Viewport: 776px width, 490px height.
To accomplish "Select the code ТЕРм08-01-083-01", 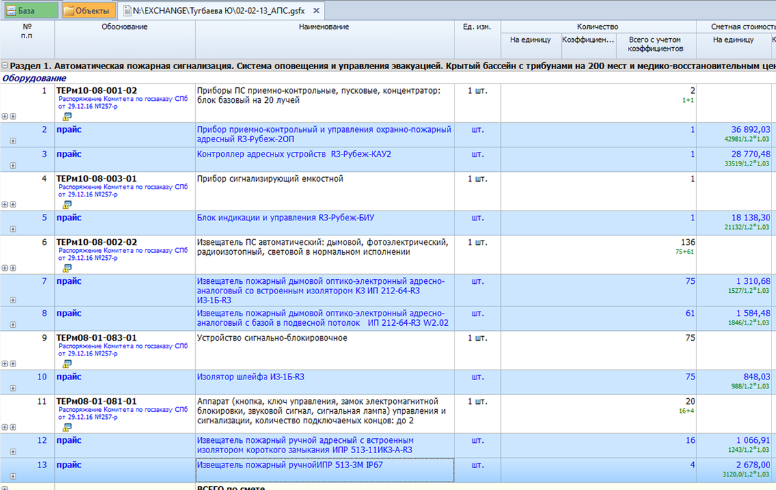I will point(96,337).
